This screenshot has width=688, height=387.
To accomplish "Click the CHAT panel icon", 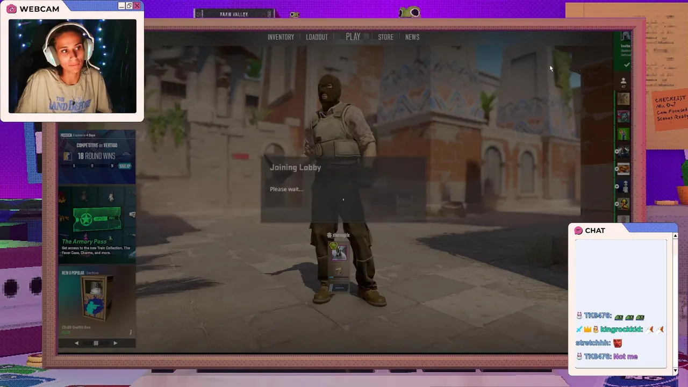I will [578, 231].
